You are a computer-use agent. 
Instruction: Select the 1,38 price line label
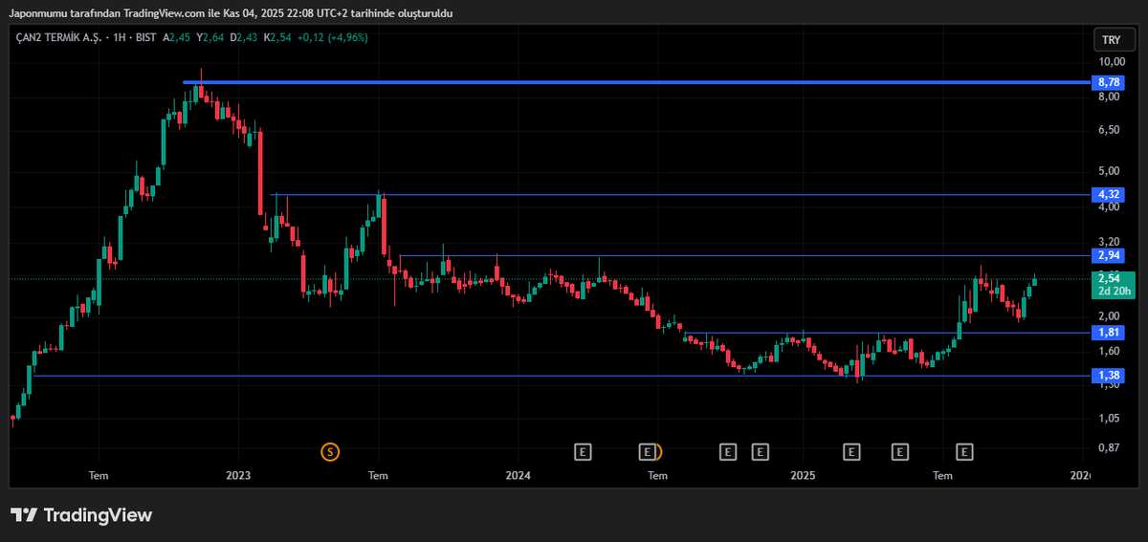tap(1111, 376)
